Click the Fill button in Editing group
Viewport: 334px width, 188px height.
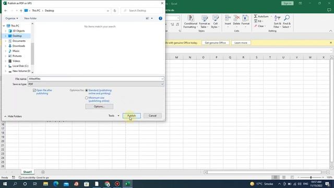259,21
